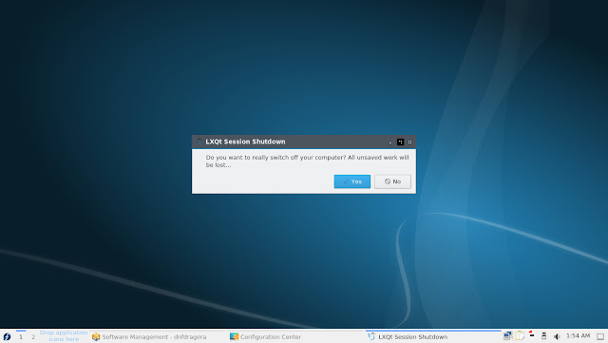
Task: Switch to virtual desktop 2
Action: point(33,336)
